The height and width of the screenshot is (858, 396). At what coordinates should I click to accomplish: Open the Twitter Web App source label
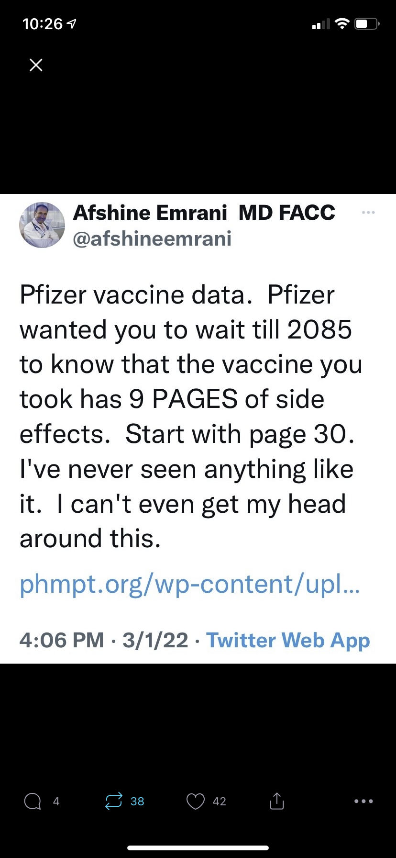click(288, 640)
